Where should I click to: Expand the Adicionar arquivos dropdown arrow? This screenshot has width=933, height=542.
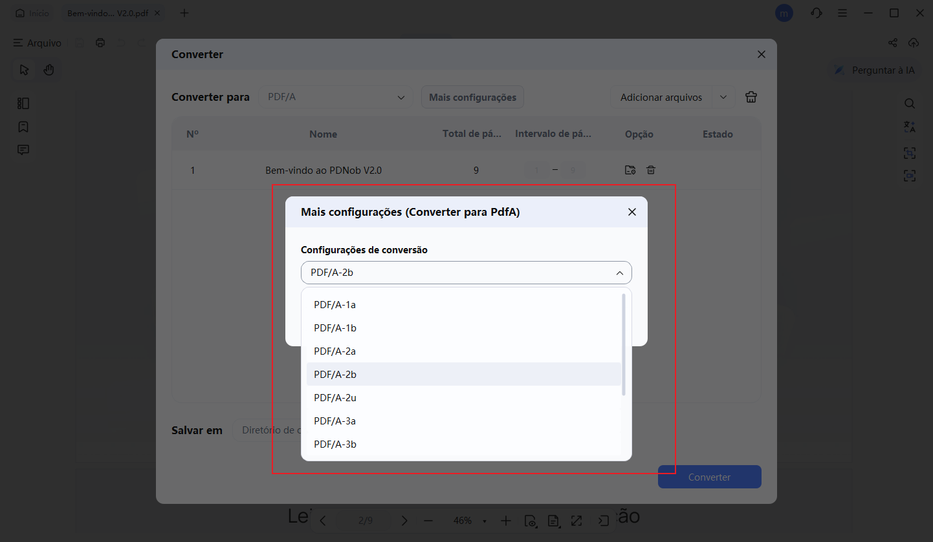pos(723,96)
